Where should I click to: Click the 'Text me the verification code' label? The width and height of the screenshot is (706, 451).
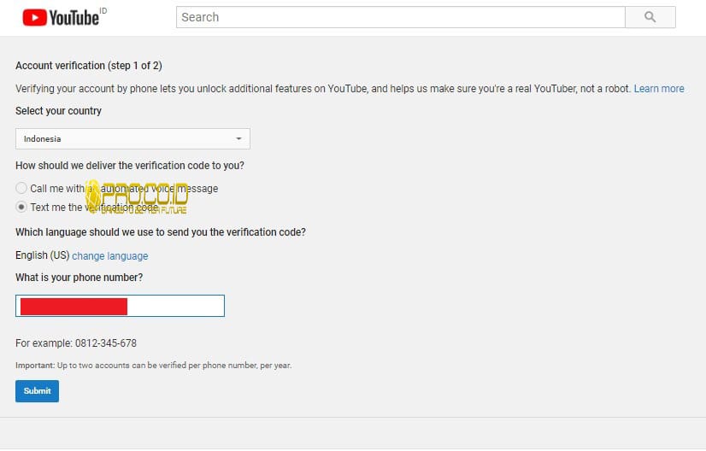tap(94, 208)
